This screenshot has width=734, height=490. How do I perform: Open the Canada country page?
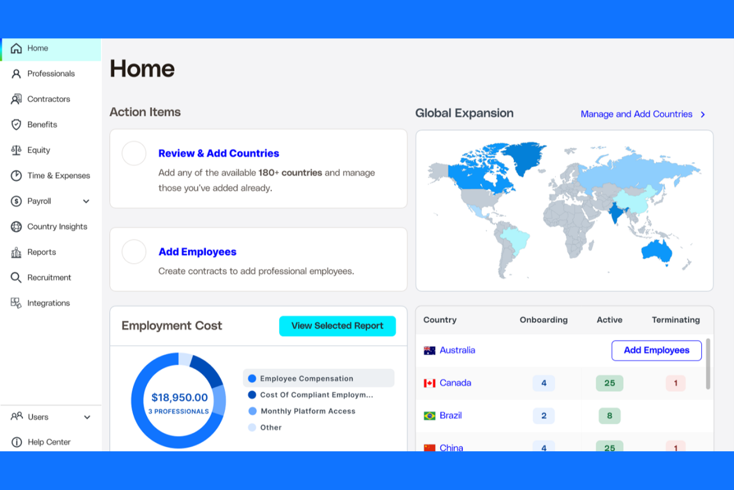coord(455,383)
